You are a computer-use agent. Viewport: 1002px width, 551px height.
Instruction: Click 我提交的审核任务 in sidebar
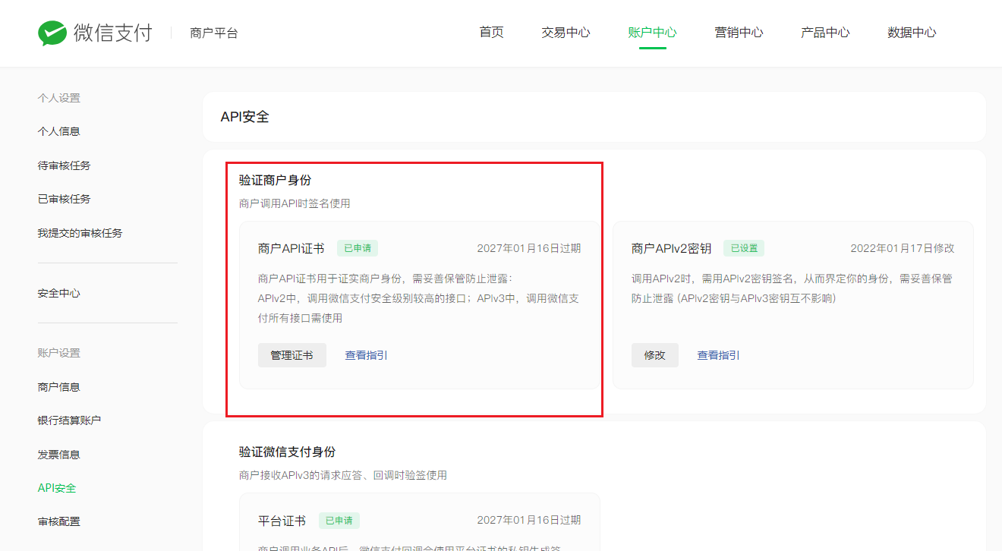coord(80,233)
